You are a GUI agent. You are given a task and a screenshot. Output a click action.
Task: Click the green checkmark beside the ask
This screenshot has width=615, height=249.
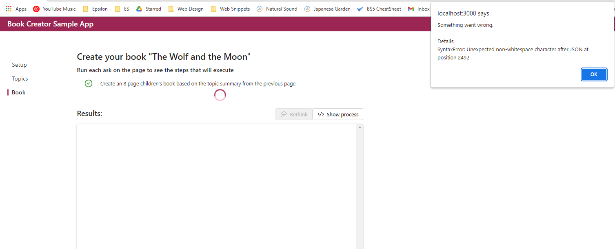click(x=89, y=83)
